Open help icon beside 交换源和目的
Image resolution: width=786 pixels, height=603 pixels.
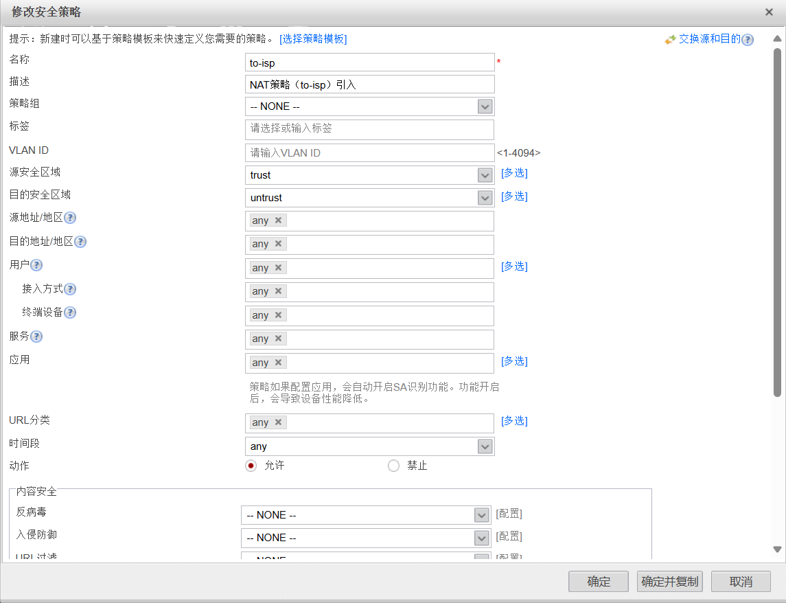(x=748, y=40)
